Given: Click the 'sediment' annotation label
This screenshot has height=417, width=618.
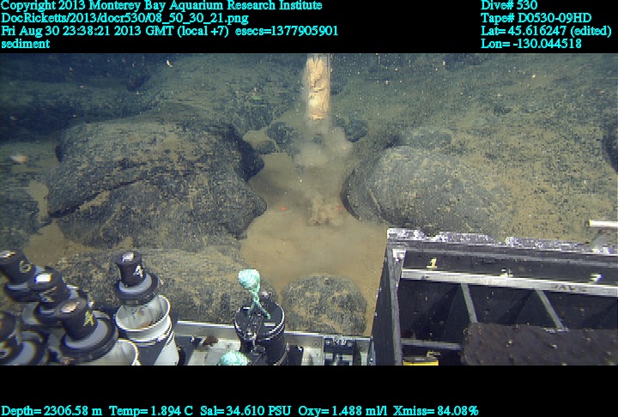Looking at the screenshot, I should coord(25,43).
